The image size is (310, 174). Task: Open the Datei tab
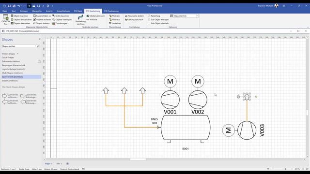pyautogui.click(x=4, y=11)
